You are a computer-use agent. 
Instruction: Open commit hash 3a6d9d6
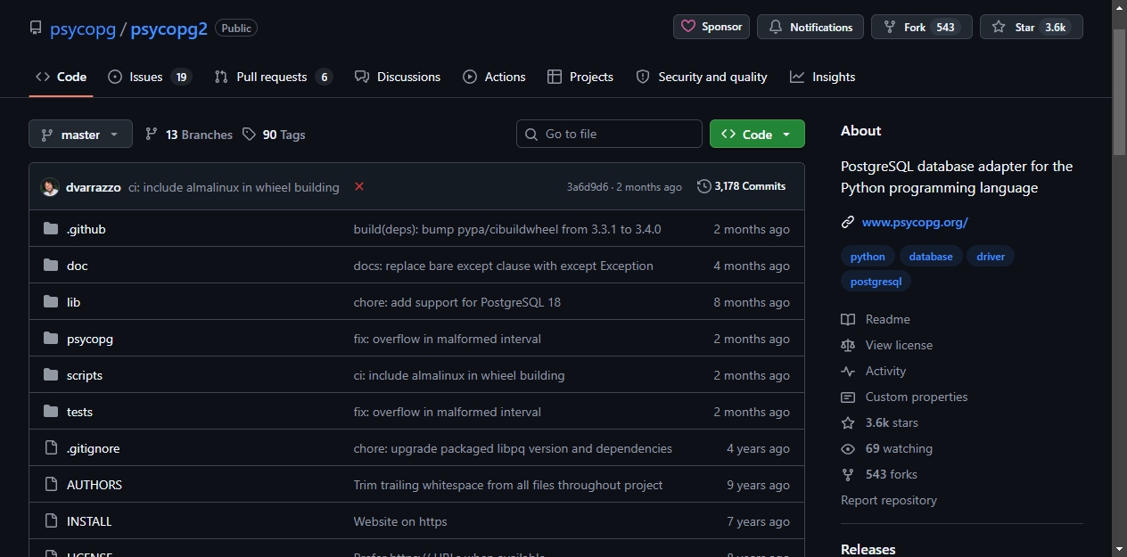pos(588,187)
